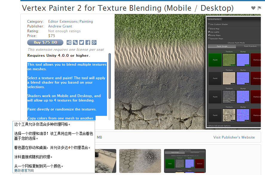Uncheck the Use Lights checkbox
This screenshot has height=175, width=265.
click(209, 32)
